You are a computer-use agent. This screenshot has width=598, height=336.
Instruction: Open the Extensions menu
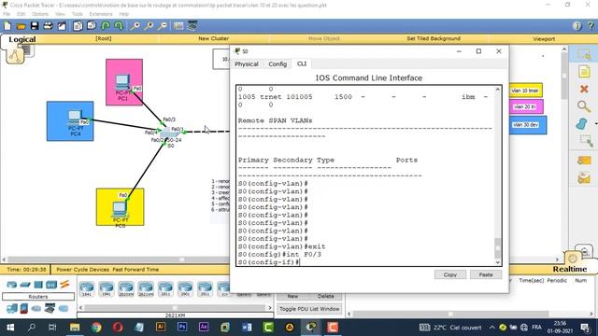101,14
